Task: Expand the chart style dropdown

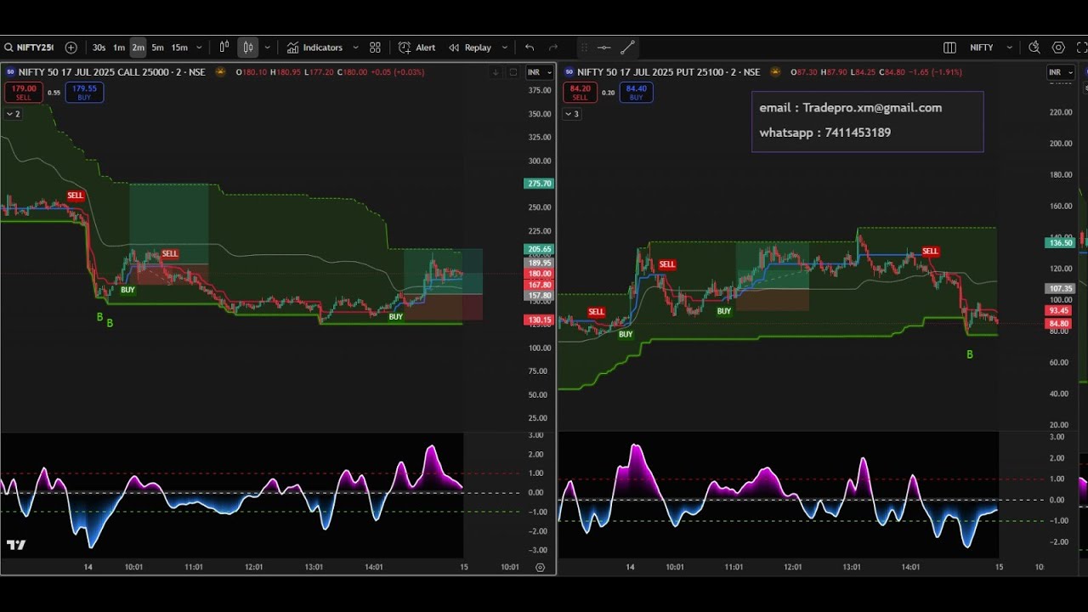Action: pos(267,48)
